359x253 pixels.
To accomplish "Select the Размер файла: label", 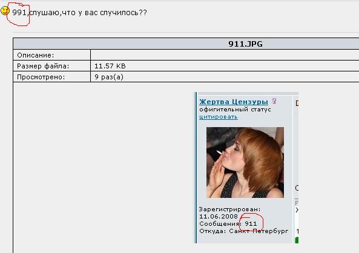I will (43, 66).
